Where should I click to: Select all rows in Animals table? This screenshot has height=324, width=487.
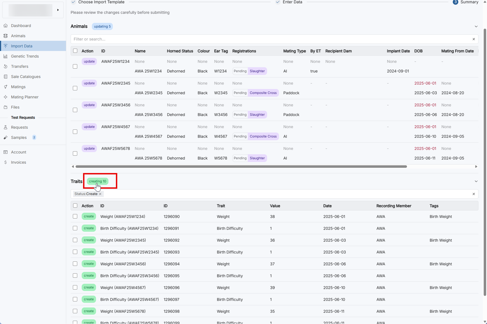[x=75, y=51]
